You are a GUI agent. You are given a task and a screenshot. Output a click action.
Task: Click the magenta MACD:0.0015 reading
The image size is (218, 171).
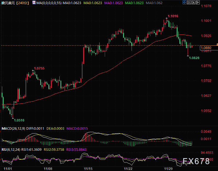pos(77,129)
